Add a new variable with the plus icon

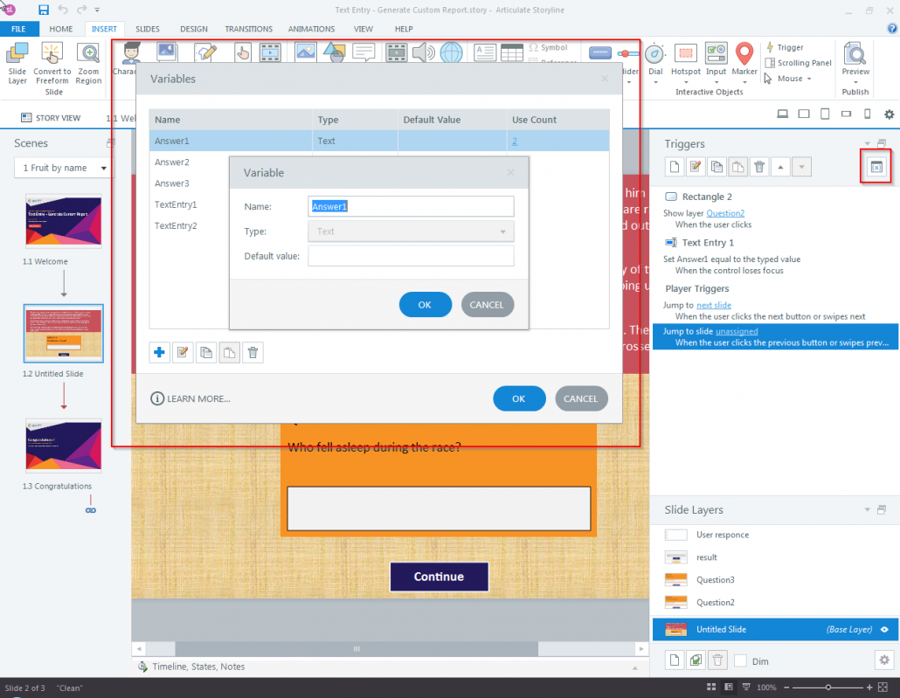click(159, 352)
